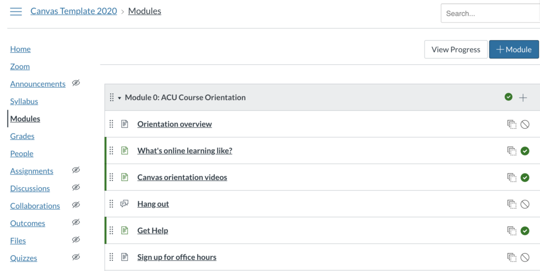Image resolution: width=540 pixels, height=271 pixels.
Task: Collapse Module 0: ACU Course Orientation
Action: pos(120,98)
